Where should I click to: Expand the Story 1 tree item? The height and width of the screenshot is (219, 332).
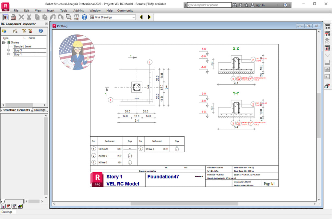pos(8,54)
